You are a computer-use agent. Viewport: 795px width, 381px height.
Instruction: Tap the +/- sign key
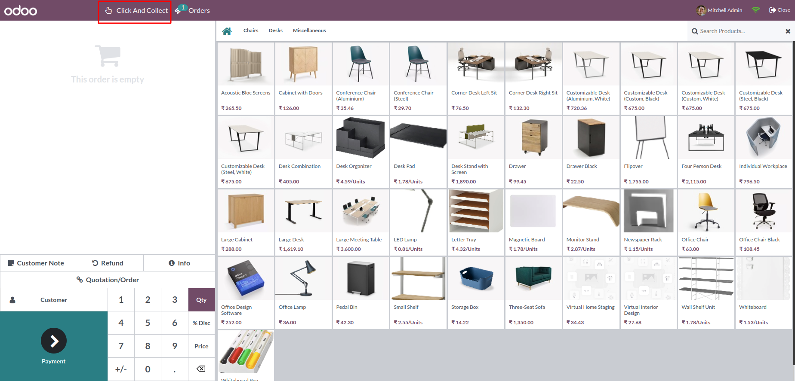[x=121, y=369]
